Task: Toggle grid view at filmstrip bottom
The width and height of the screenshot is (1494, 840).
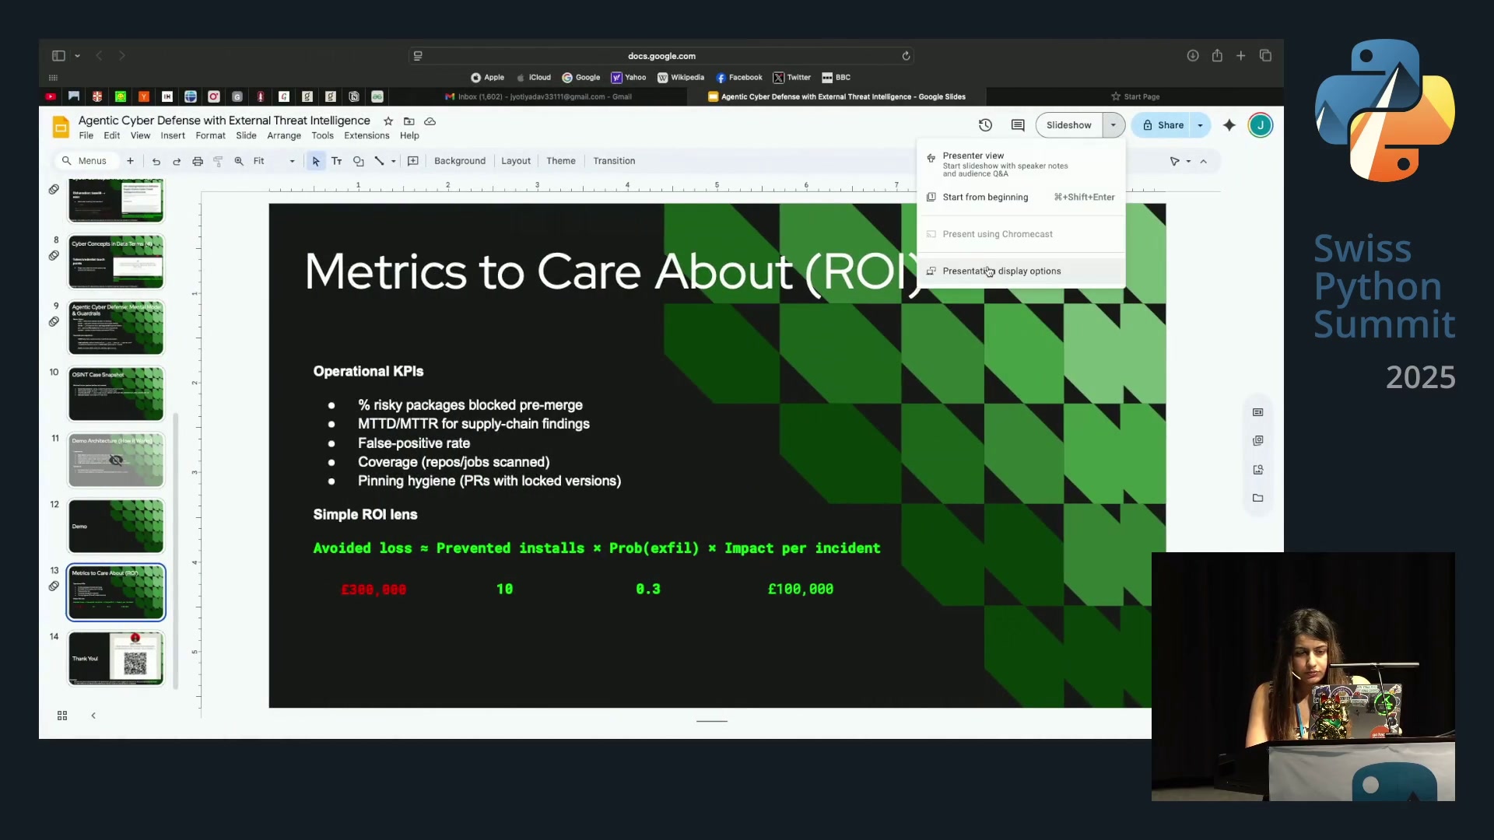Action: 62,716
